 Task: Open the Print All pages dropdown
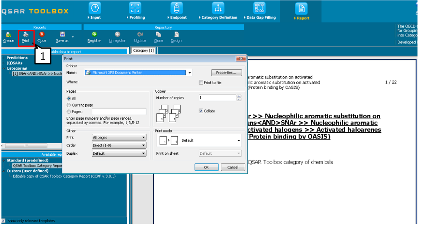tap(119, 138)
